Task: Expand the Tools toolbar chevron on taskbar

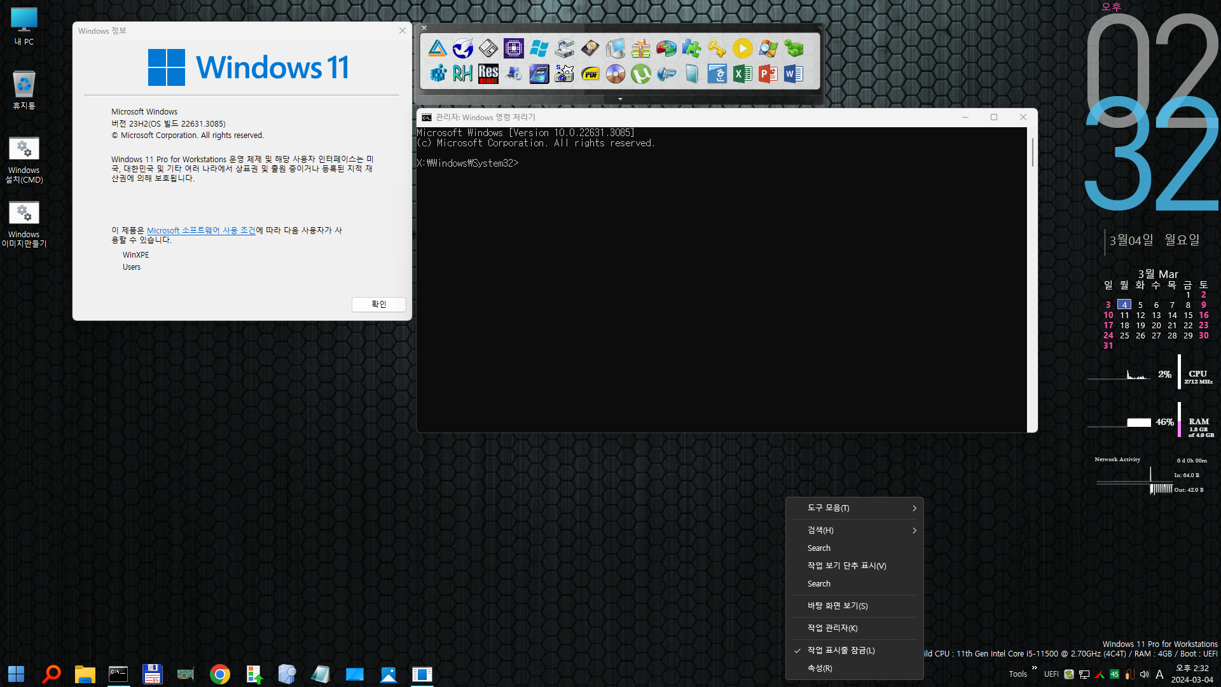Action: click(1035, 668)
